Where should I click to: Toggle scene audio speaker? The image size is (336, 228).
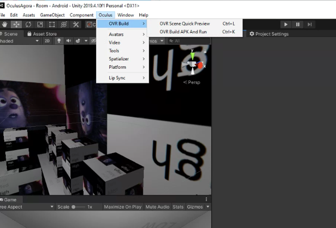tap(69, 41)
